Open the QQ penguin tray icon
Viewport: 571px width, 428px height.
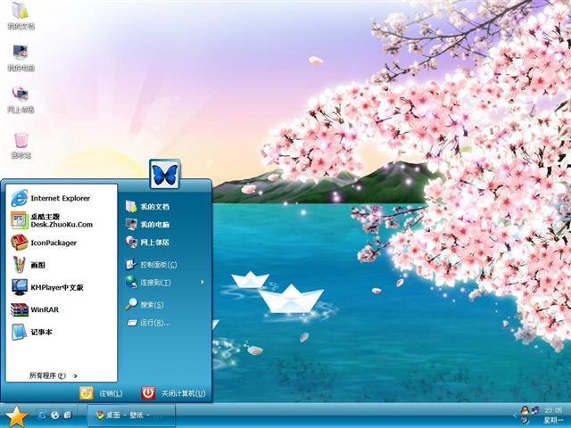tap(525, 410)
